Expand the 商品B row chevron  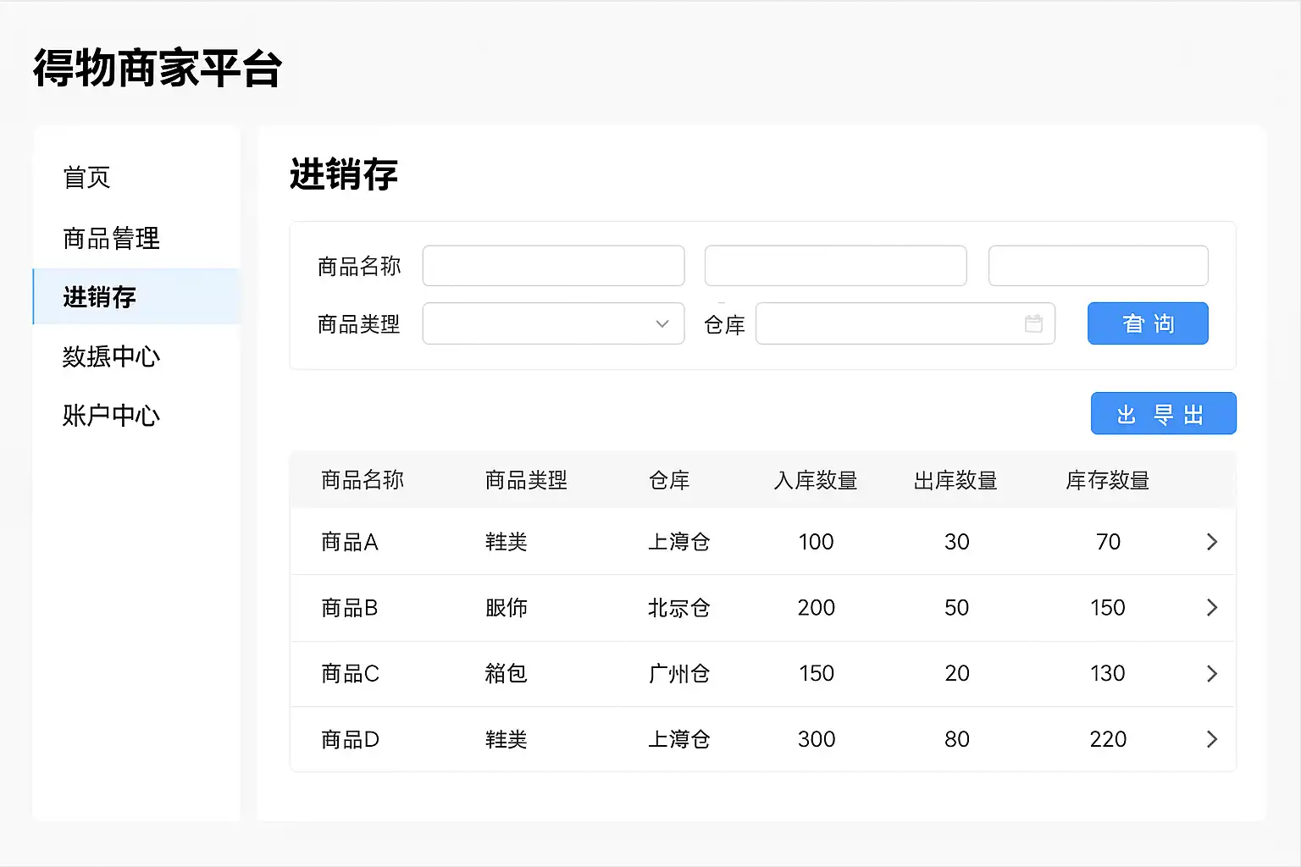pos(1212,608)
